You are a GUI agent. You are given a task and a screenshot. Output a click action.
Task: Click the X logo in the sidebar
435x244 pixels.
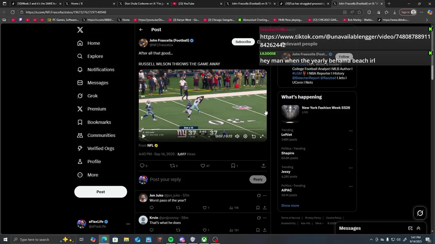click(x=80, y=30)
